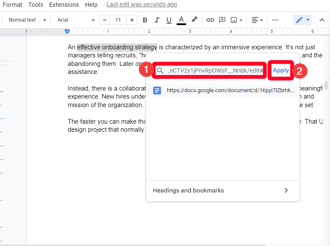Select the highlight color pen icon
The image size is (330, 246).
point(194,20)
